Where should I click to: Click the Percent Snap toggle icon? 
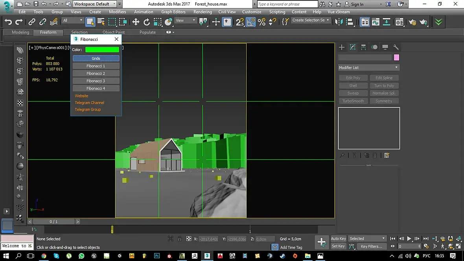pyautogui.click(x=261, y=22)
